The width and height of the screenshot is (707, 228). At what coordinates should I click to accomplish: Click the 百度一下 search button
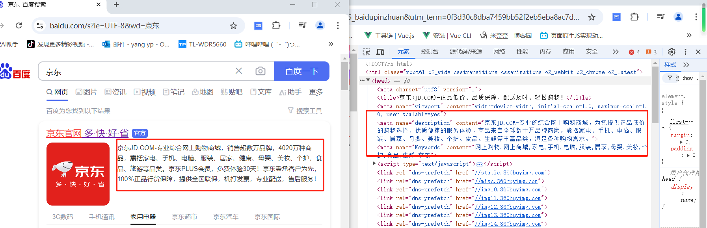pos(302,71)
